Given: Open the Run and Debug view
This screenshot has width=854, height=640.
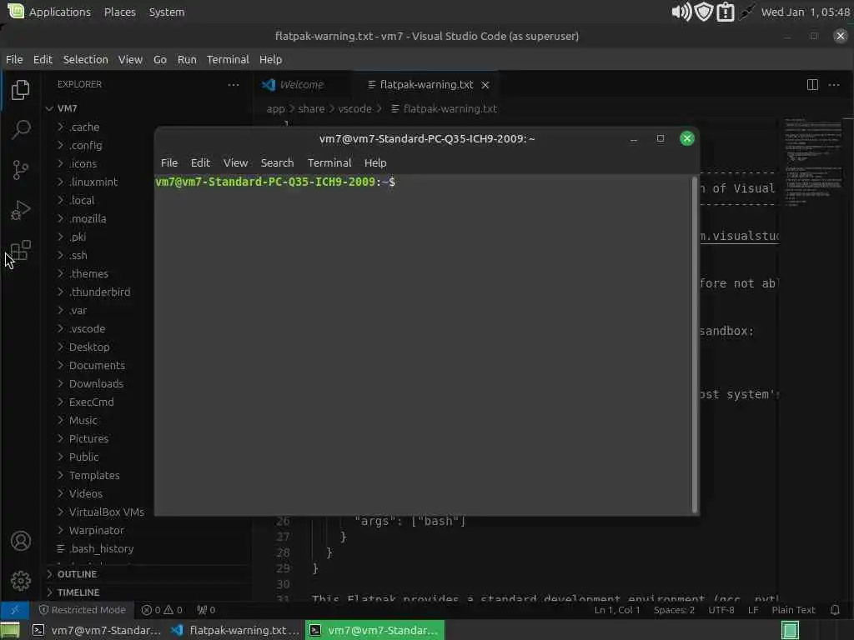Looking at the screenshot, I should [x=20, y=210].
